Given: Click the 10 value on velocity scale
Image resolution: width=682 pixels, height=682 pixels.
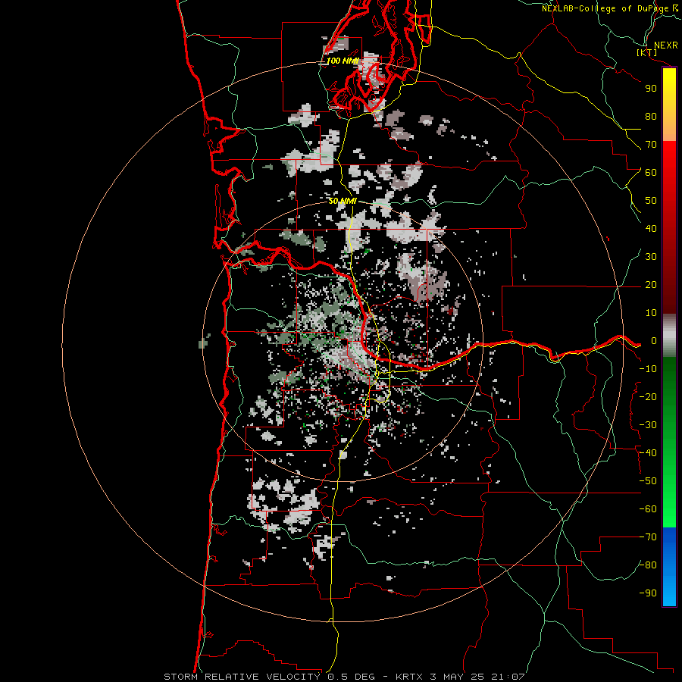Looking at the screenshot, I should (651, 313).
